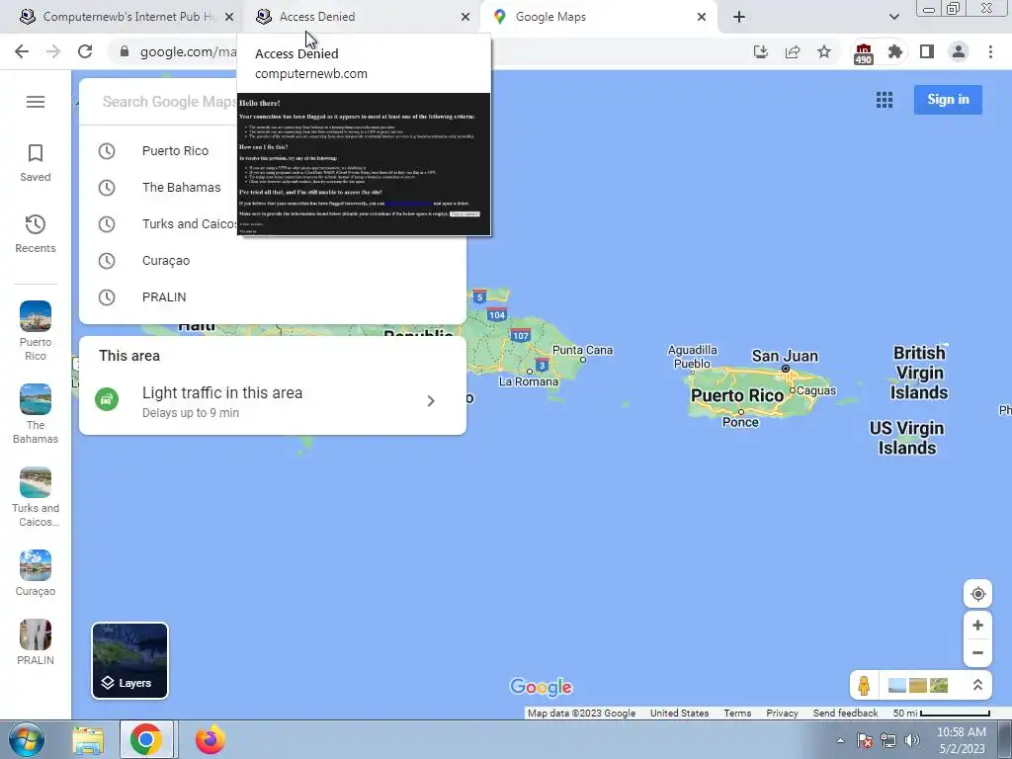Show hidden system tray icons
The height and width of the screenshot is (759, 1012).
point(840,740)
